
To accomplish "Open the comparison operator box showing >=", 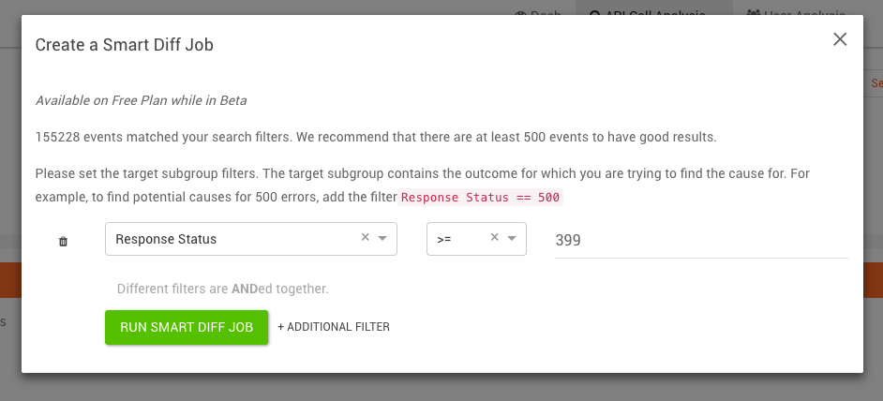I will 476,239.
